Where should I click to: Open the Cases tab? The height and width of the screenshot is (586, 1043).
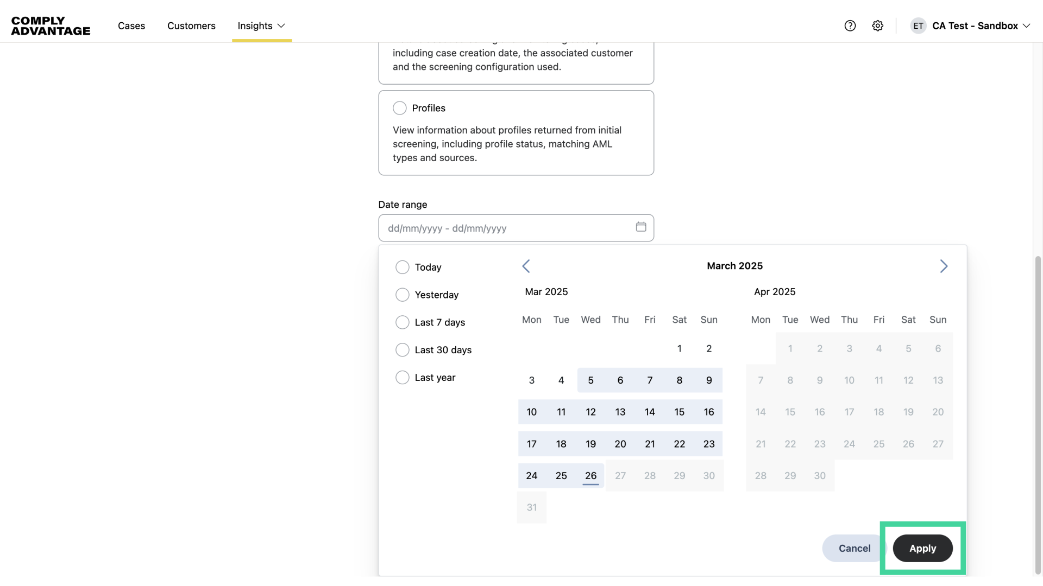click(x=131, y=26)
